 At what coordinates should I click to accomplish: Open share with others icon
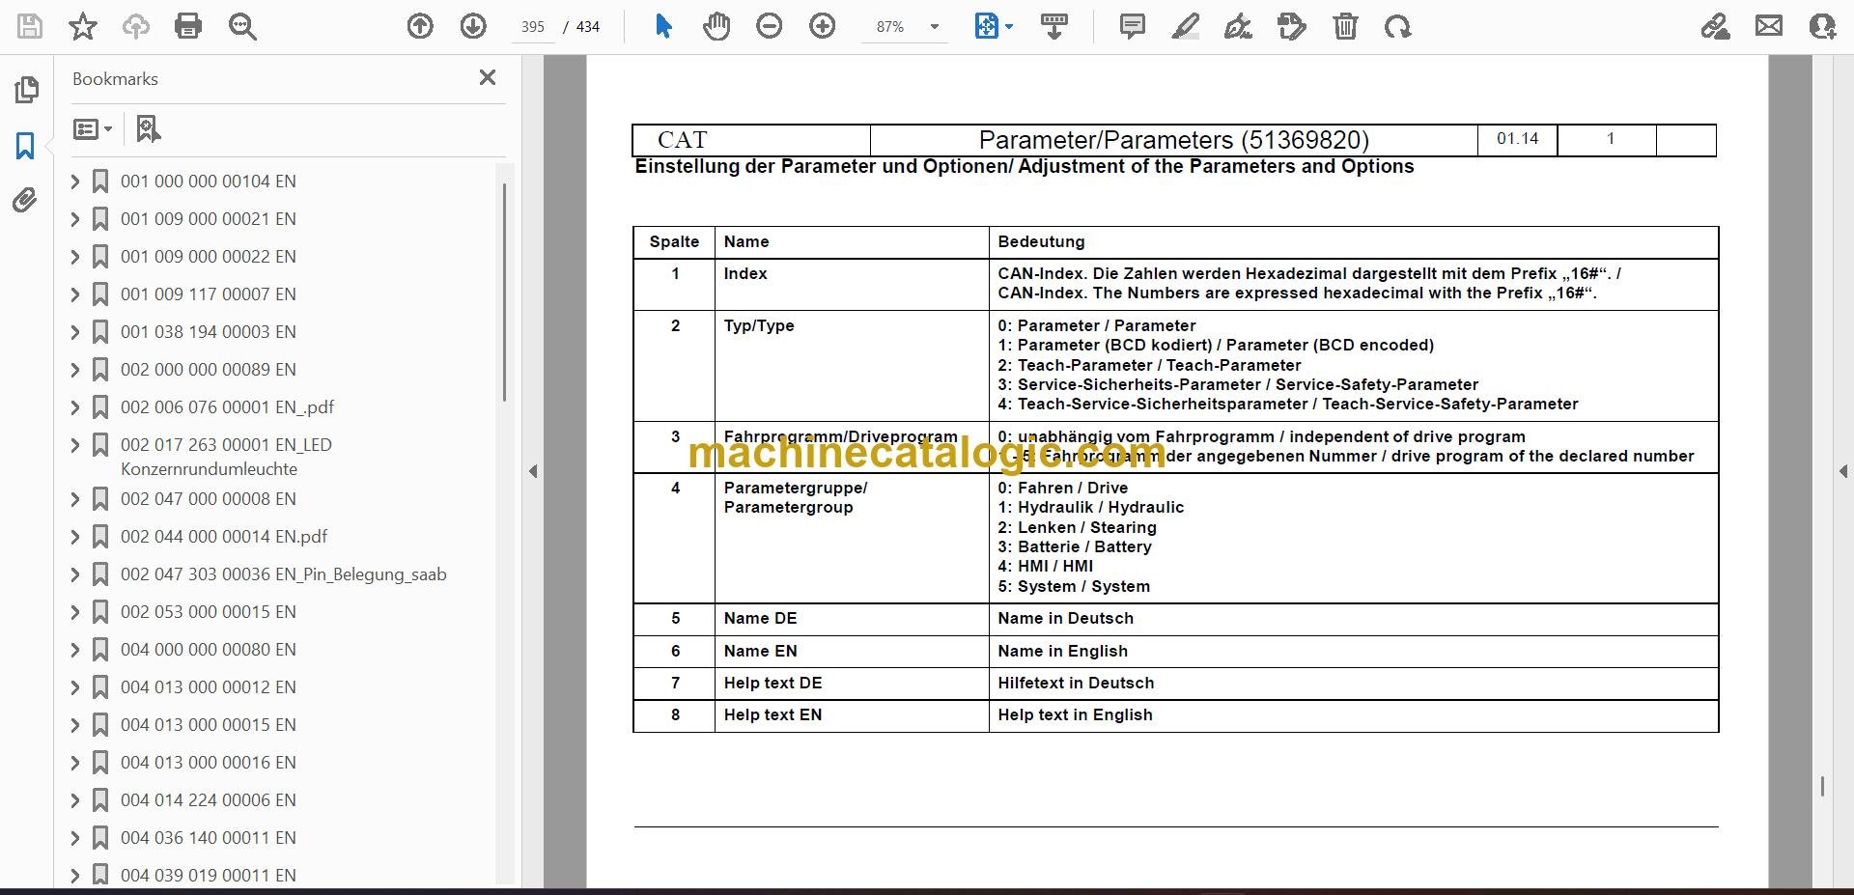(x=1822, y=26)
